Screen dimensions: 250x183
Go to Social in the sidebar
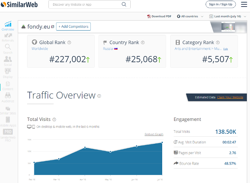8,61
